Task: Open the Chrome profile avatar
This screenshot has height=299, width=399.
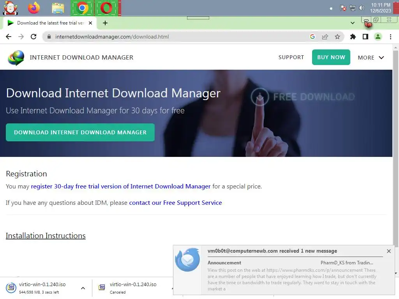Action: [378, 37]
